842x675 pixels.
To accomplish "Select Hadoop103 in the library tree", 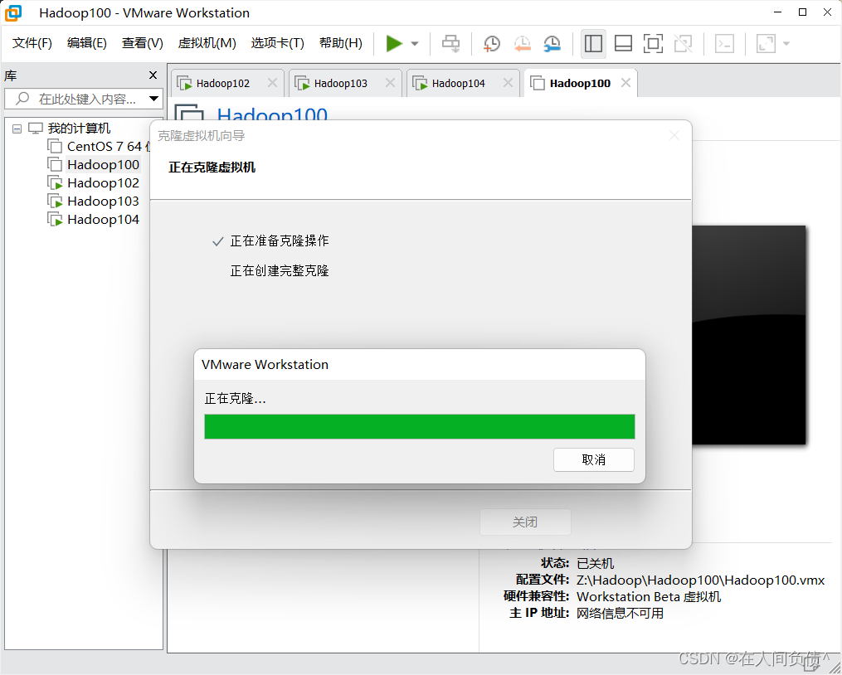I will [103, 201].
